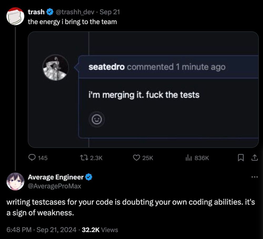263x239 pixels.
Task: Open the 6:48 PM Sep 21, 2024 timestamp
Action: [42, 230]
